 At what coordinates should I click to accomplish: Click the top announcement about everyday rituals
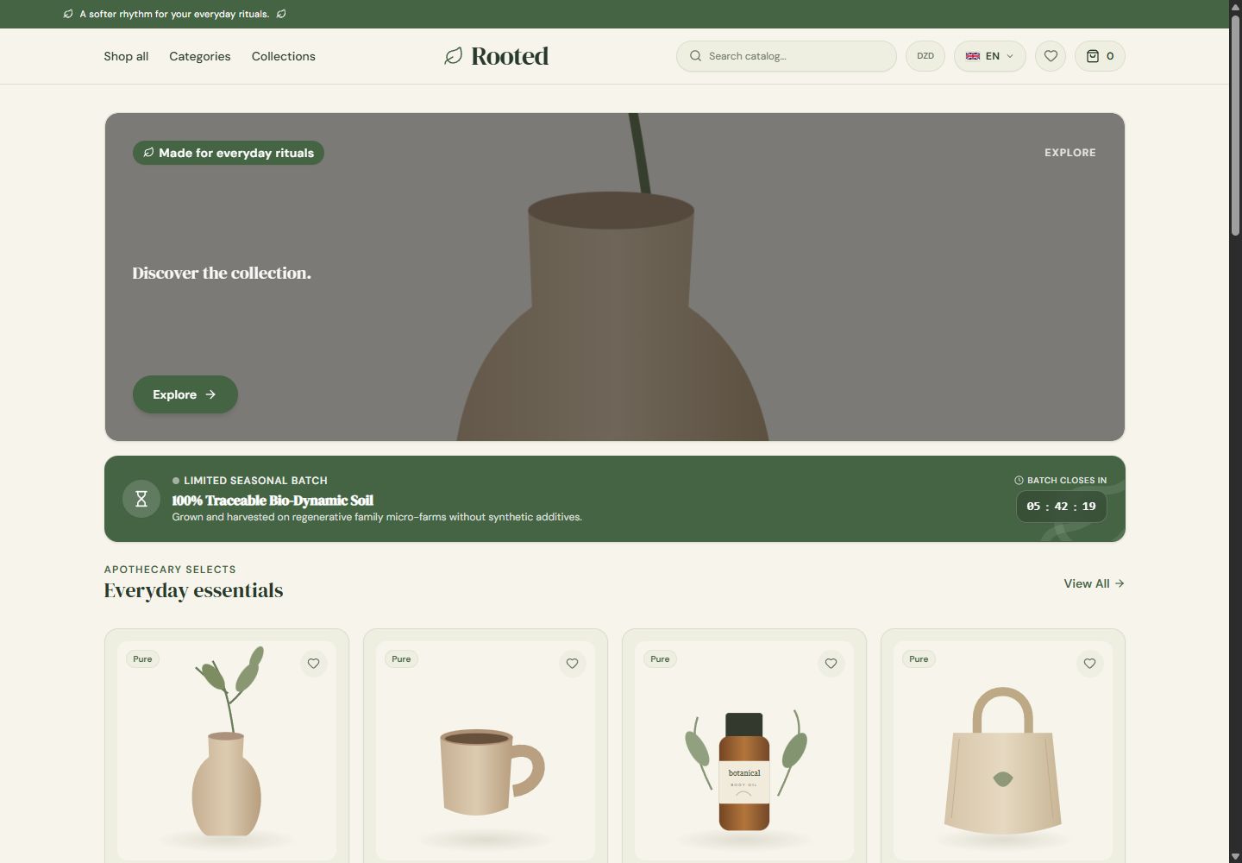[x=174, y=14]
